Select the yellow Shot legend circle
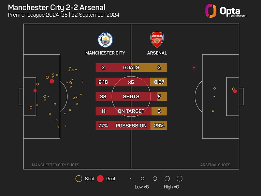This screenshot has height=196, width=261. click(79, 179)
